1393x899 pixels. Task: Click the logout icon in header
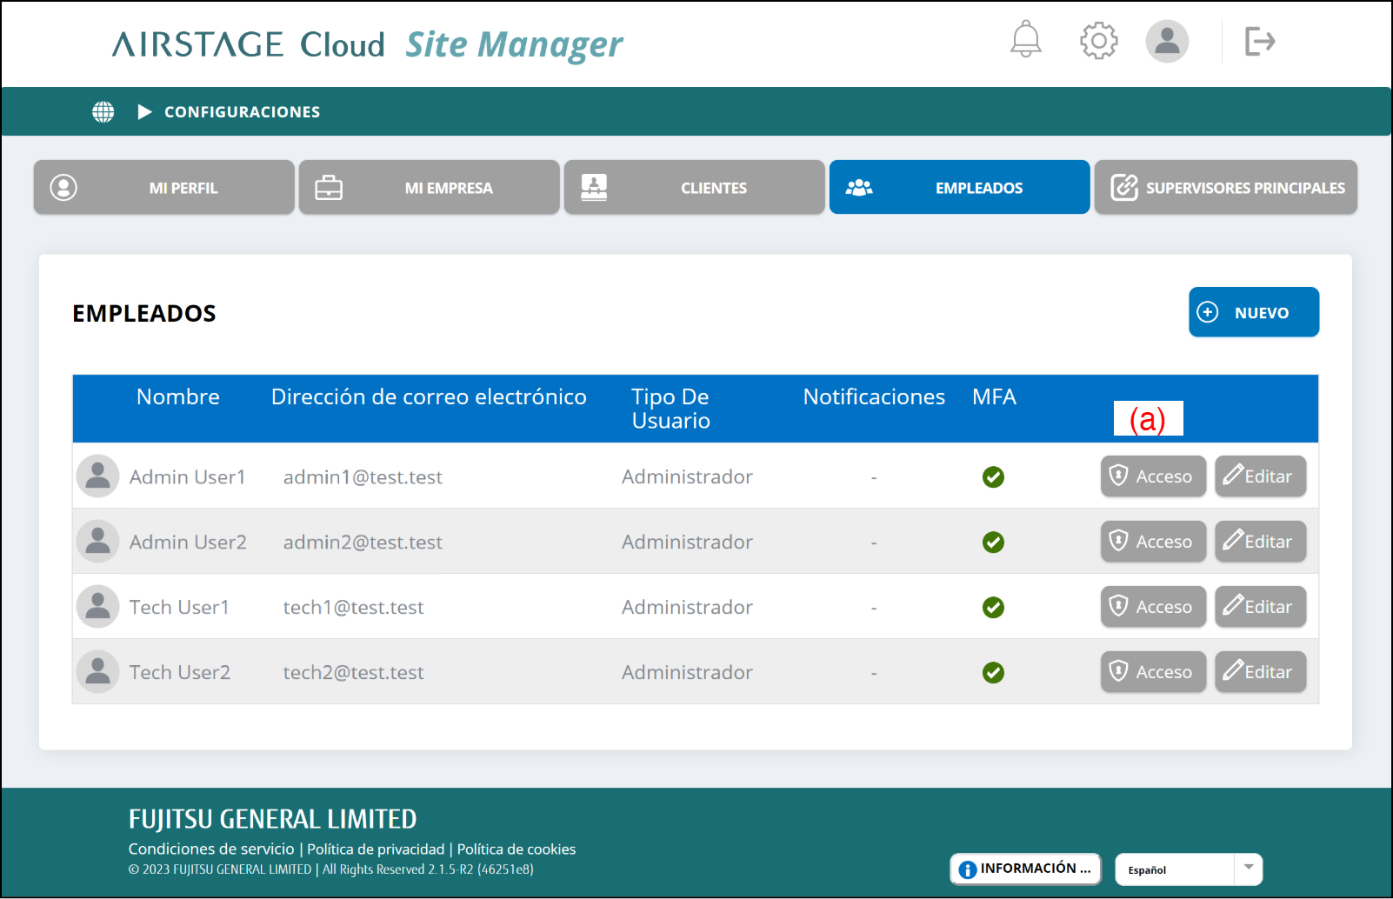pyautogui.click(x=1259, y=41)
